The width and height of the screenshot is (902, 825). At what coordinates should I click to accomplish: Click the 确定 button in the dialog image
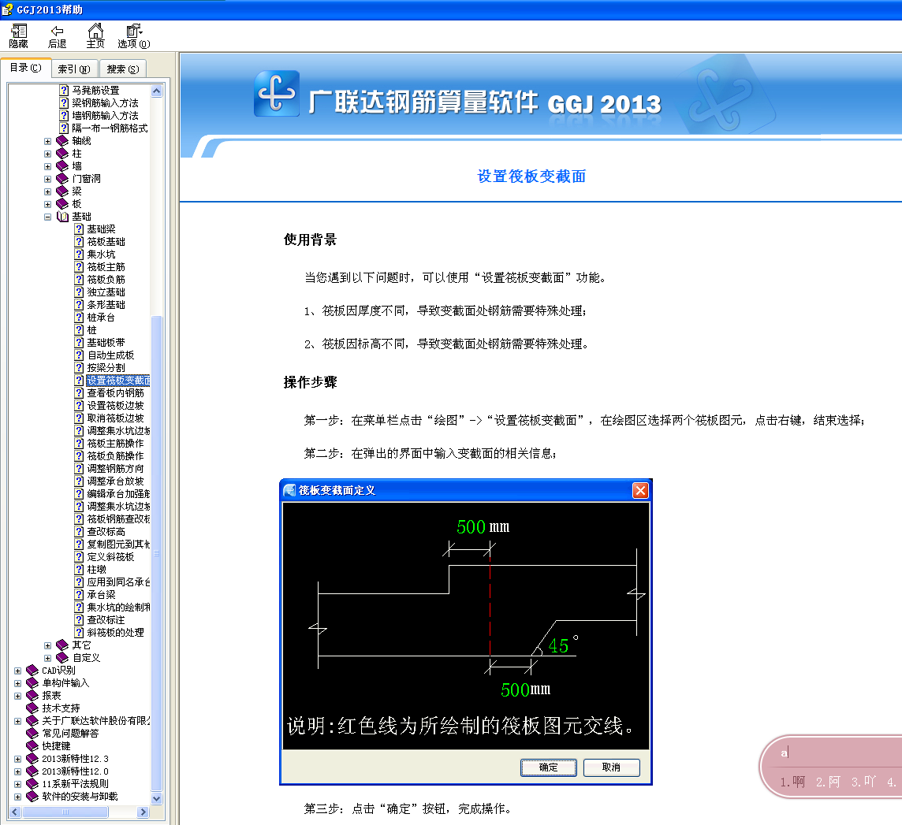pos(548,767)
